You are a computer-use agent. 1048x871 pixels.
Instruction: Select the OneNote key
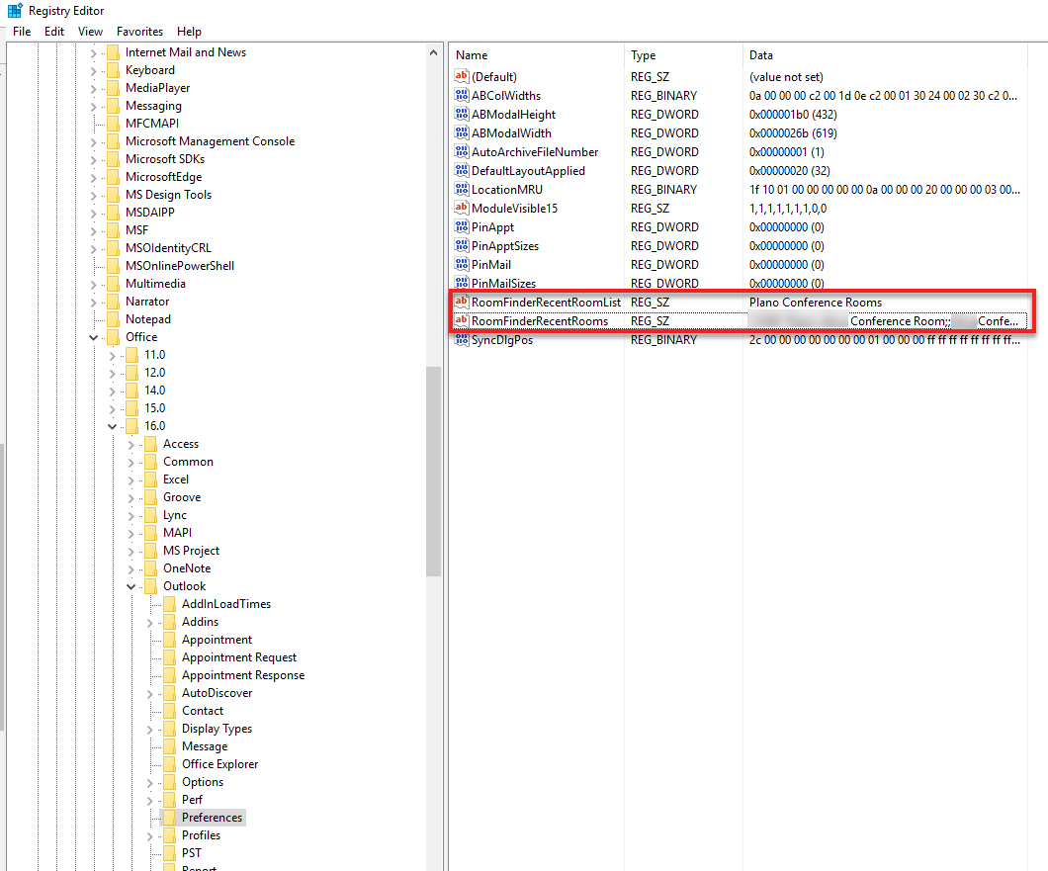pos(187,568)
